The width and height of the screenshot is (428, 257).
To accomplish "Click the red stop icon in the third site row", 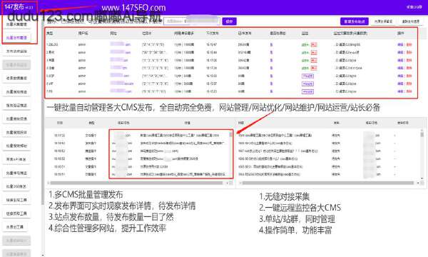I will (x=314, y=60).
